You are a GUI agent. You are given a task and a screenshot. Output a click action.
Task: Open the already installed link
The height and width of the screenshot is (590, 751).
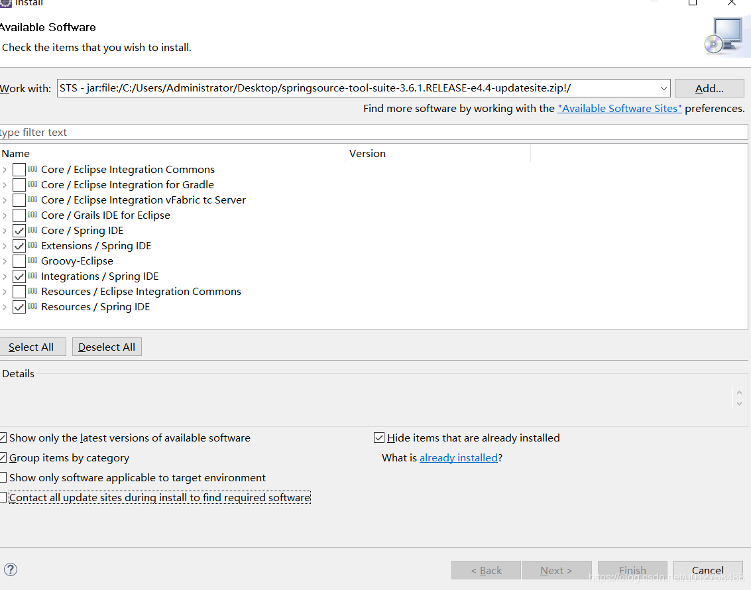click(x=459, y=458)
